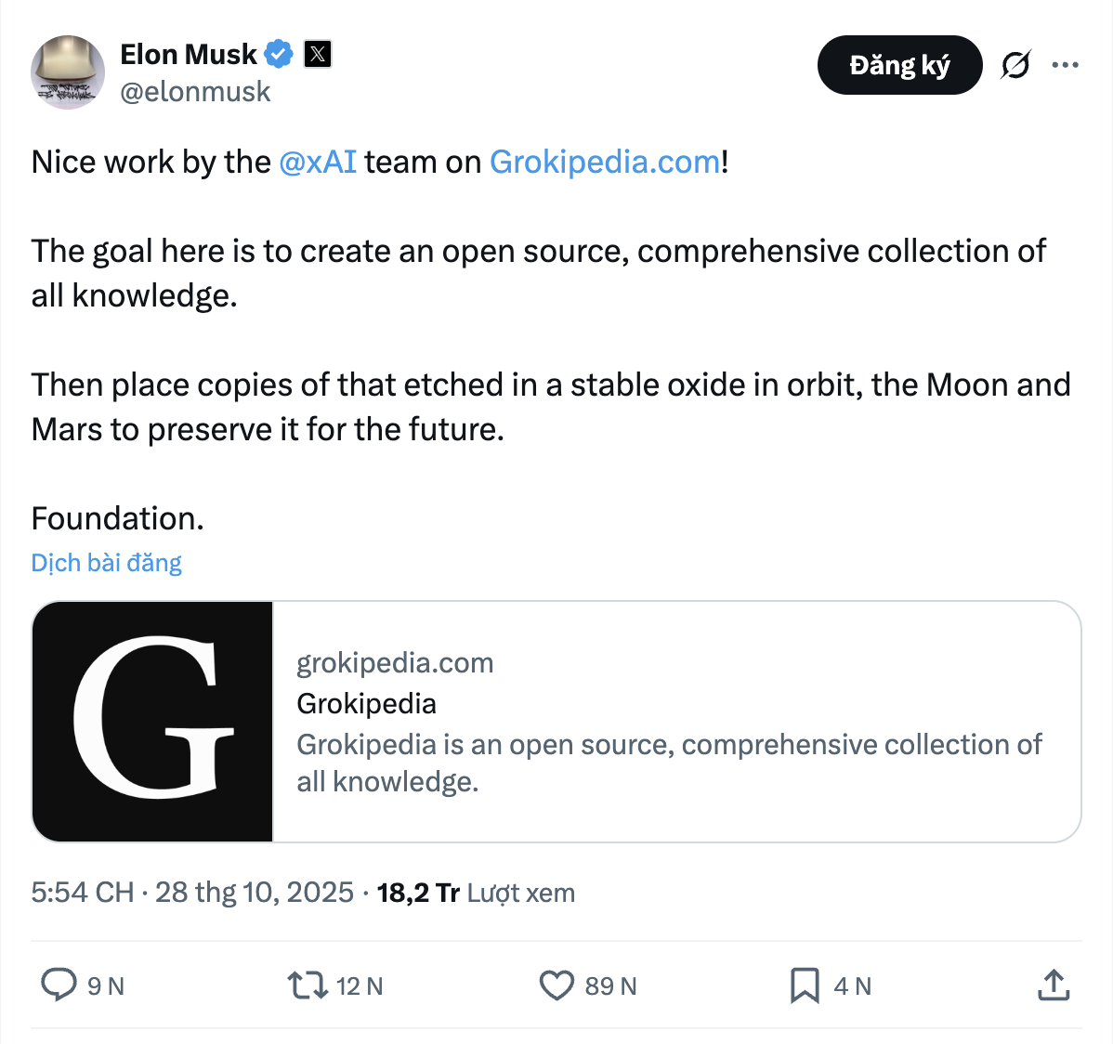Open Grok analysis of this post
The image size is (1113, 1044).
[x=1015, y=64]
